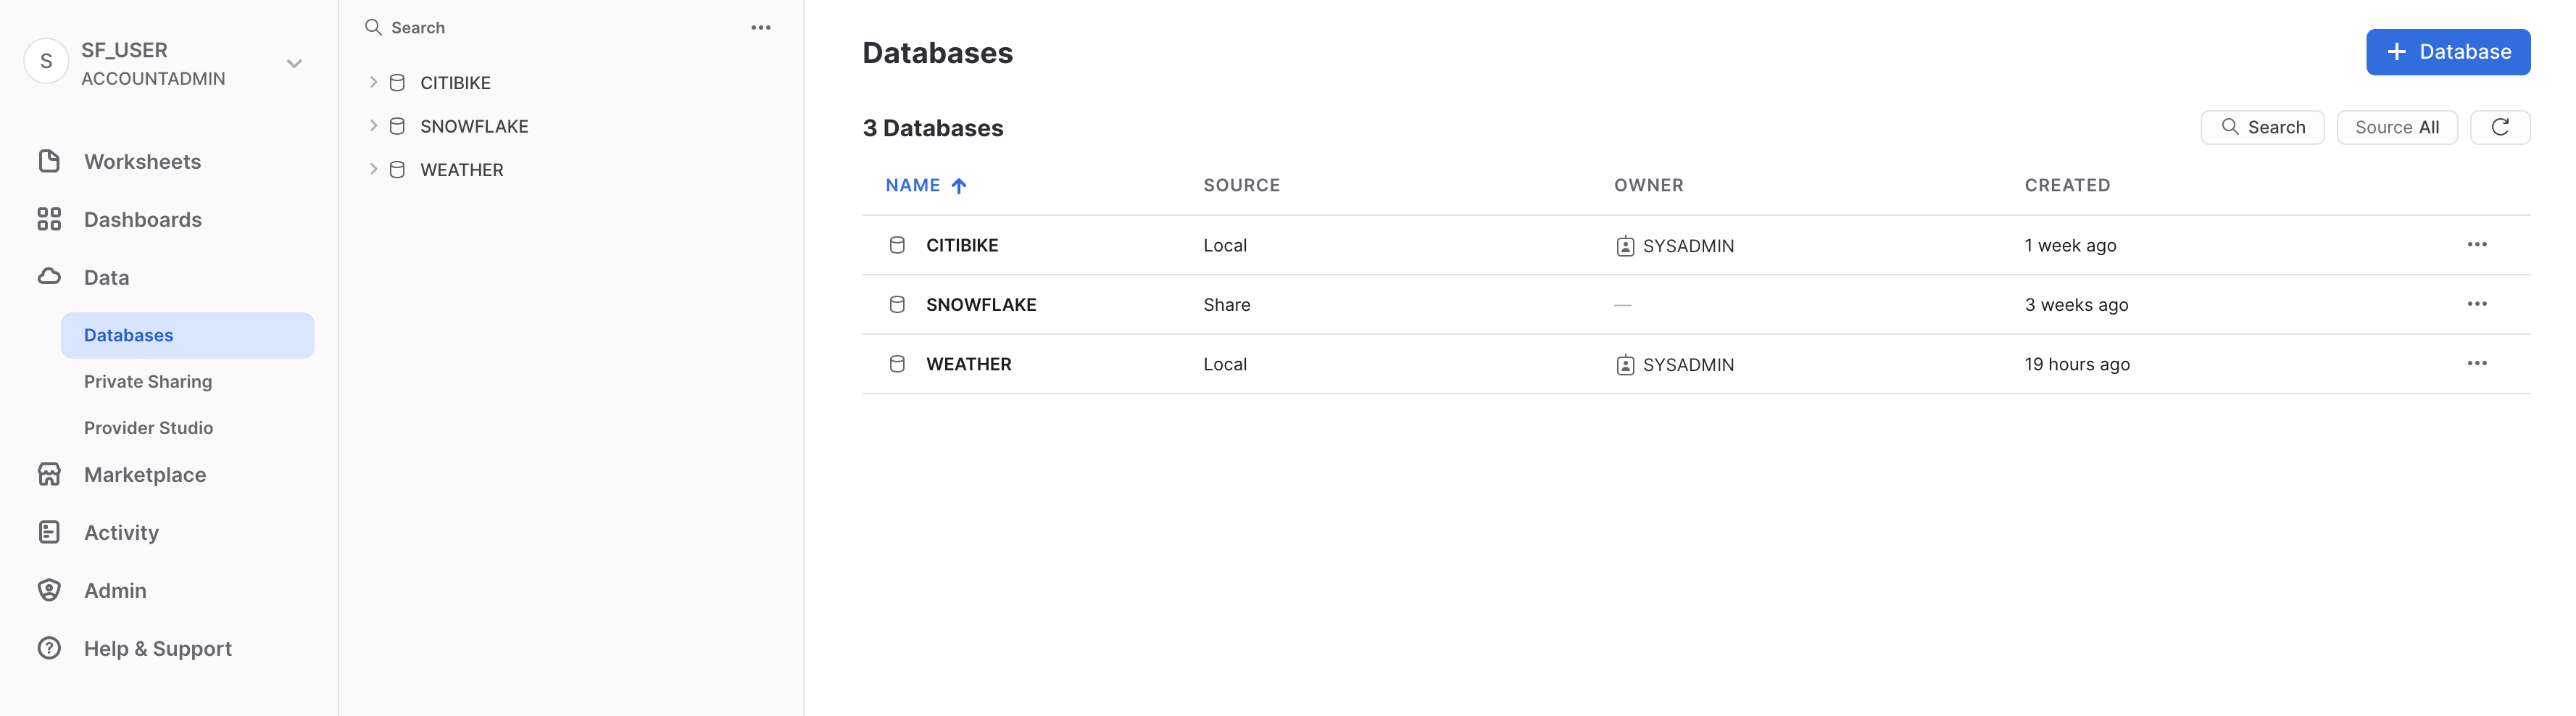Click the Admin shield icon
The height and width of the screenshot is (716, 2576).
tap(49, 590)
